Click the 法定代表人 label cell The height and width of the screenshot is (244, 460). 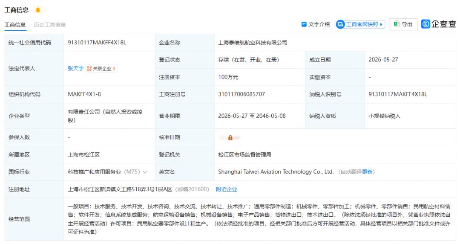34,69
